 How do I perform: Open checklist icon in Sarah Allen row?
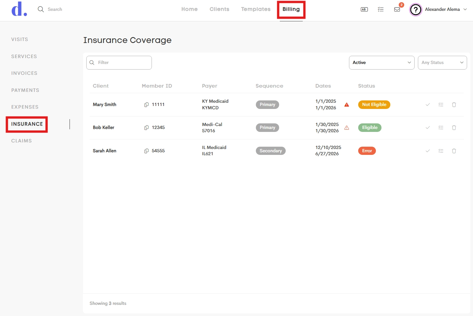(x=441, y=151)
